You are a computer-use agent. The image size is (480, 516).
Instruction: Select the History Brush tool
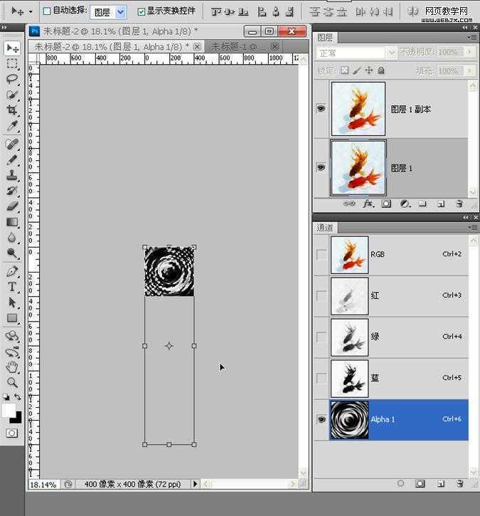point(13,191)
